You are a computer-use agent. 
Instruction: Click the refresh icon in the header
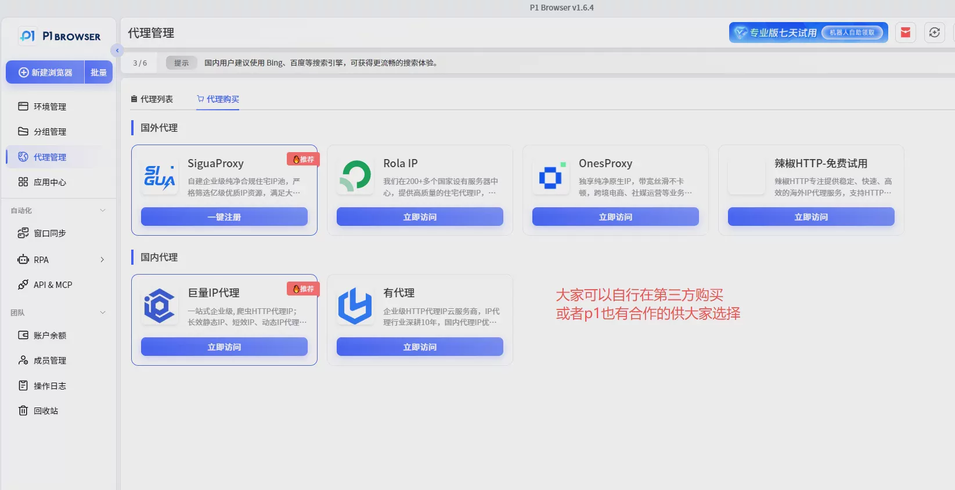click(934, 33)
